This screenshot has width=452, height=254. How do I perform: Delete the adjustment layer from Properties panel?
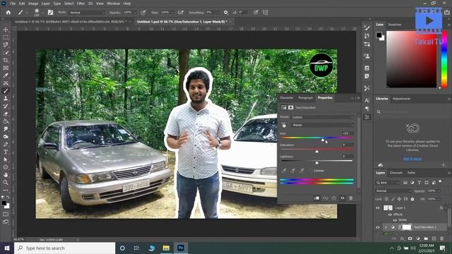click(351, 198)
